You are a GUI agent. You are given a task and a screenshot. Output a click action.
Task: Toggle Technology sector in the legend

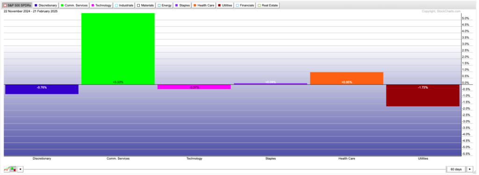102,5
